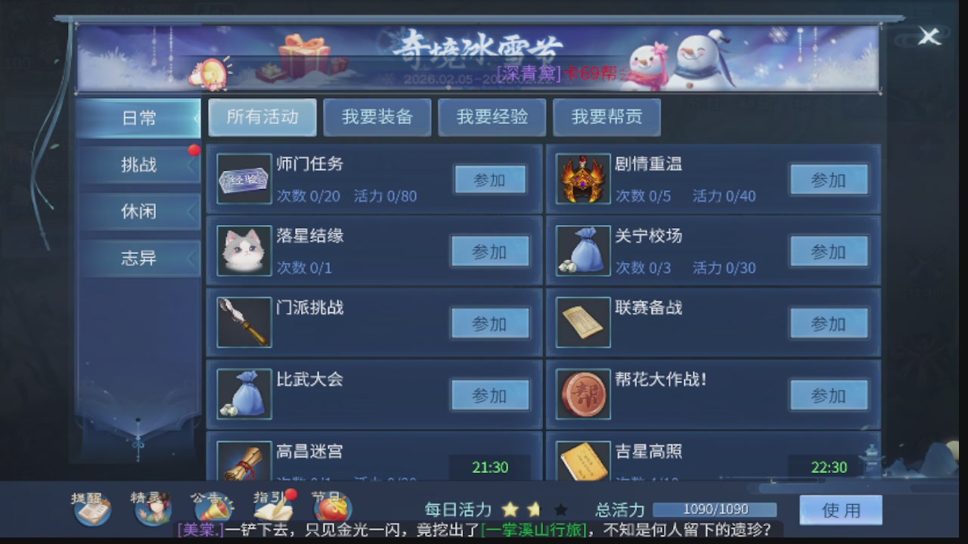Filter by 我要装备
This screenshot has height=544, width=968.
(x=377, y=117)
